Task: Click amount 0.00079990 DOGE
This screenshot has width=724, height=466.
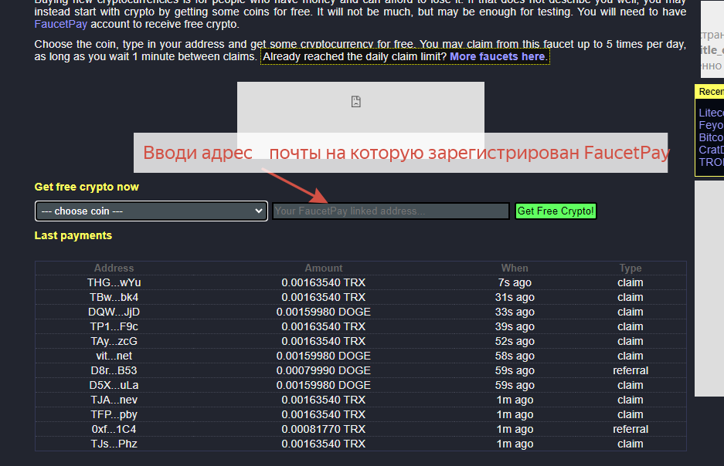Action: click(324, 370)
